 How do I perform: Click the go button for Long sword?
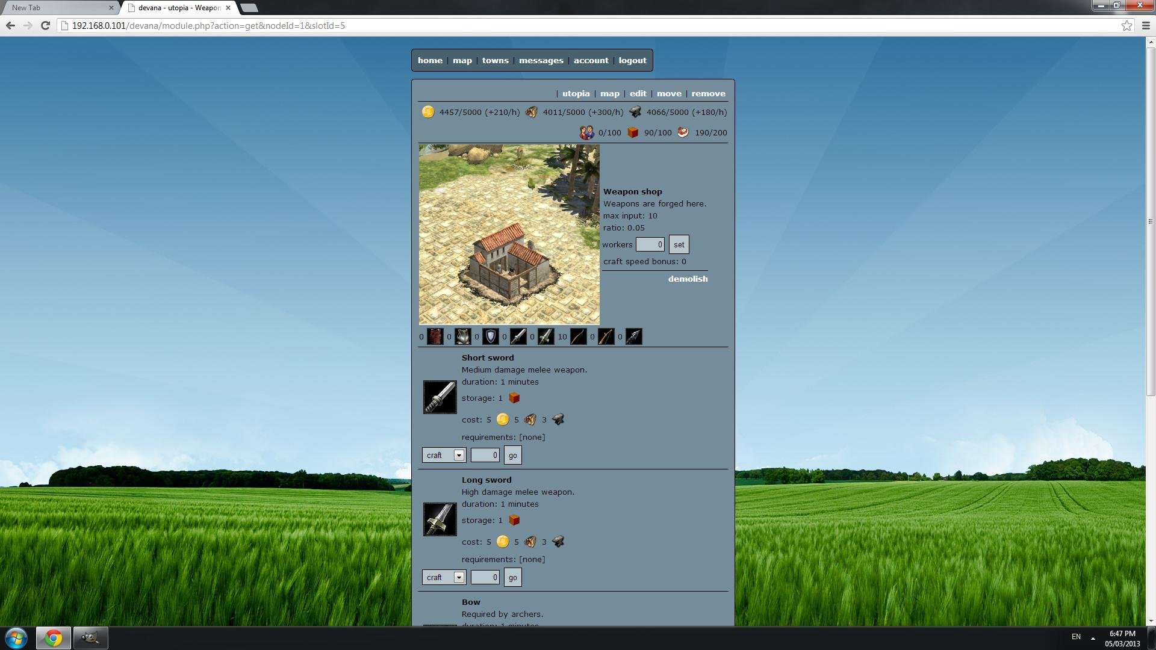512,576
